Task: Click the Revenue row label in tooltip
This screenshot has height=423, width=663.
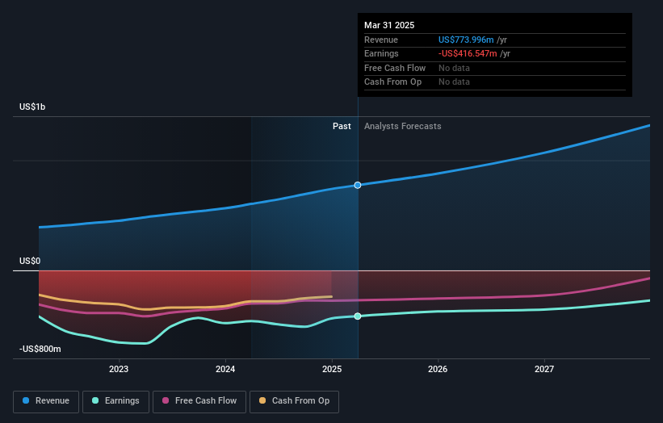Action: (x=381, y=40)
